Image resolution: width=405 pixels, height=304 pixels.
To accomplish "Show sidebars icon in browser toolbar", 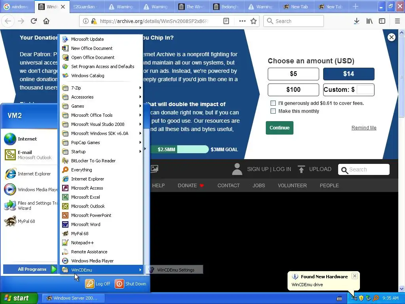I will (382, 21).
